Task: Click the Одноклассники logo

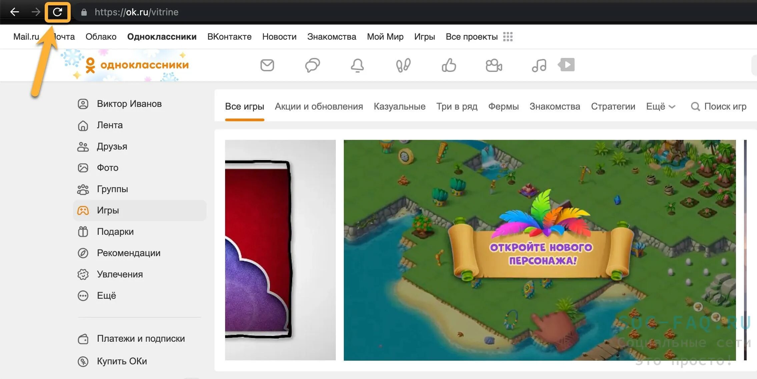Action: point(137,65)
